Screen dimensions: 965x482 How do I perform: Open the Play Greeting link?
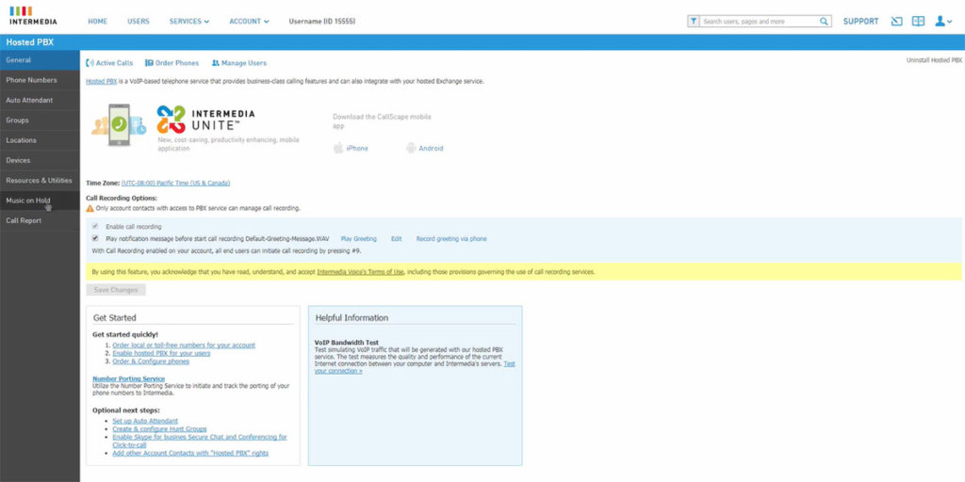(x=358, y=239)
